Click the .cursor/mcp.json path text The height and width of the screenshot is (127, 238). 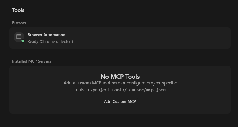pos(145,90)
